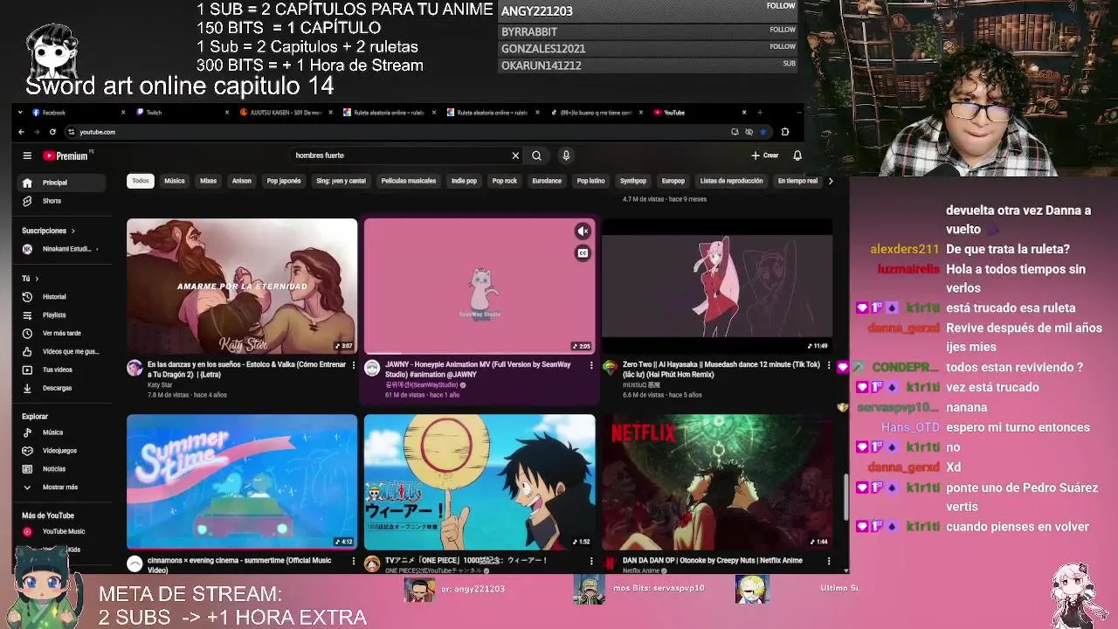Viewport: 1118px width, 629px height.
Task: Show more category chips with arrow
Action: [x=831, y=181]
